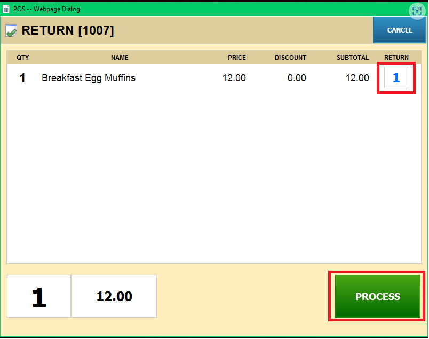Click the item quantity 1 in the QTY column
Image resolution: width=429 pixels, height=339 pixels.
(22, 78)
